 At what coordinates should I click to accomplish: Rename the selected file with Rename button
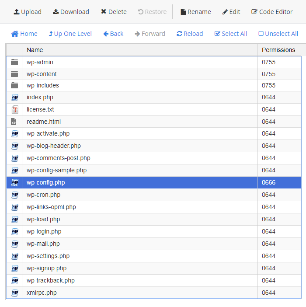point(196,12)
